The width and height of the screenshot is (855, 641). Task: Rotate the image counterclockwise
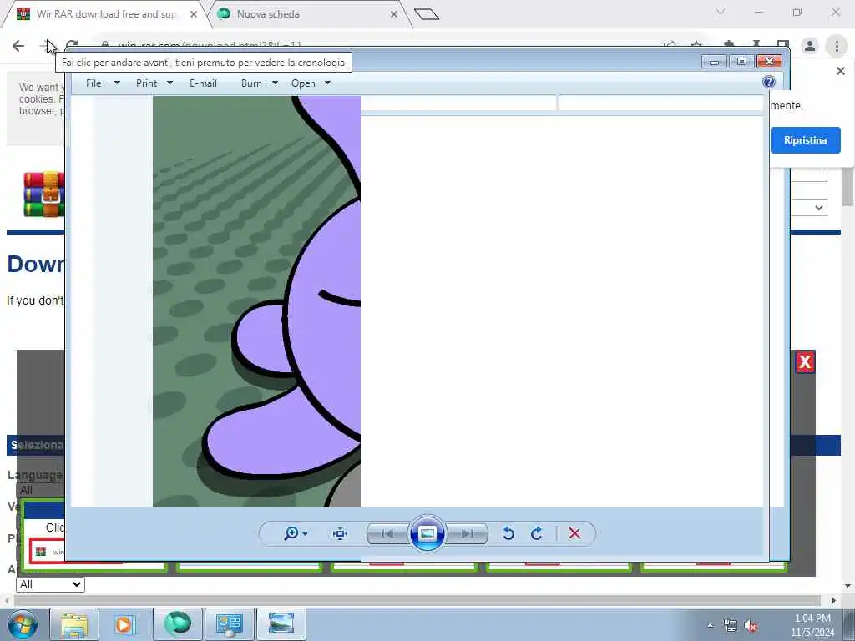pos(508,533)
